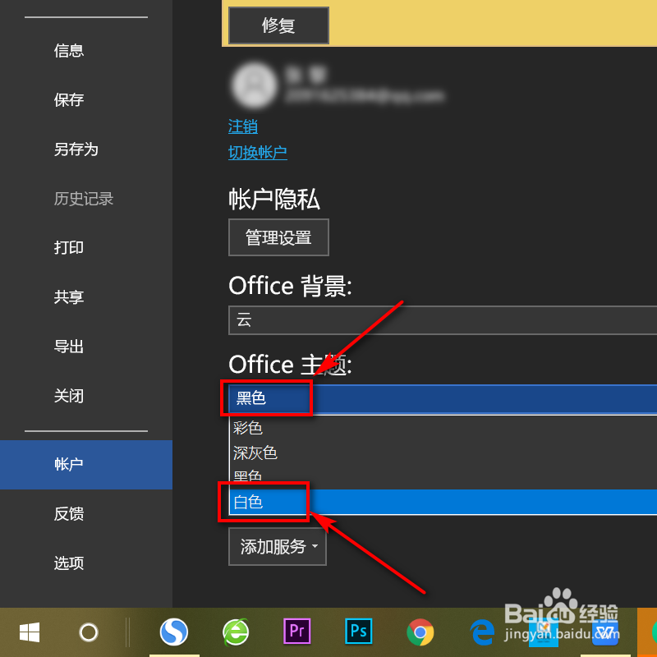Image resolution: width=657 pixels, height=657 pixels.
Task: Open 反馈 from the sidebar
Action: pos(69,514)
